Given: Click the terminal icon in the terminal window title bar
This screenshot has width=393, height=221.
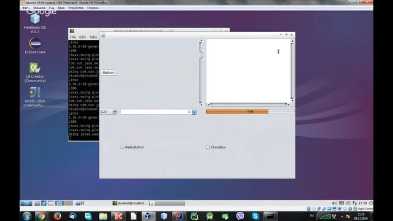Looking at the screenshot, I should click(72, 31).
